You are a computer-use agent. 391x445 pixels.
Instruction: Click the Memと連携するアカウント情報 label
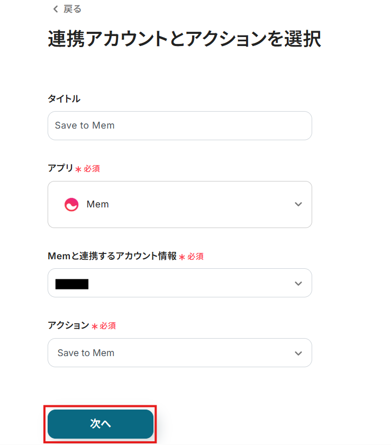112,256
